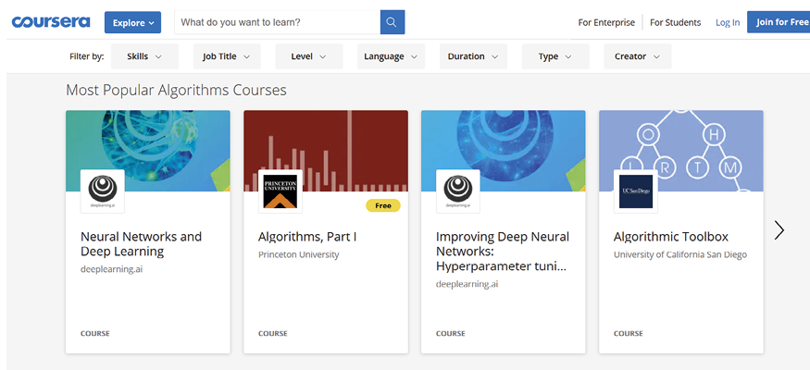Click the Neural Networks course banner image
810x370 pixels.
(x=148, y=151)
